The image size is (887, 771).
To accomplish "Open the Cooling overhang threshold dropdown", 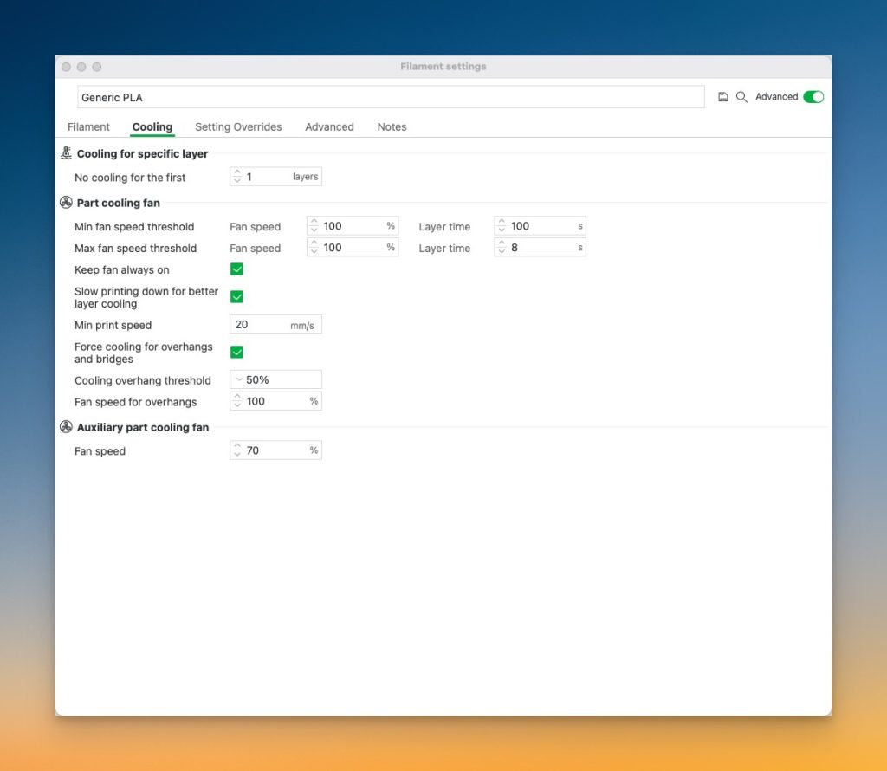I will click(275, 379).
